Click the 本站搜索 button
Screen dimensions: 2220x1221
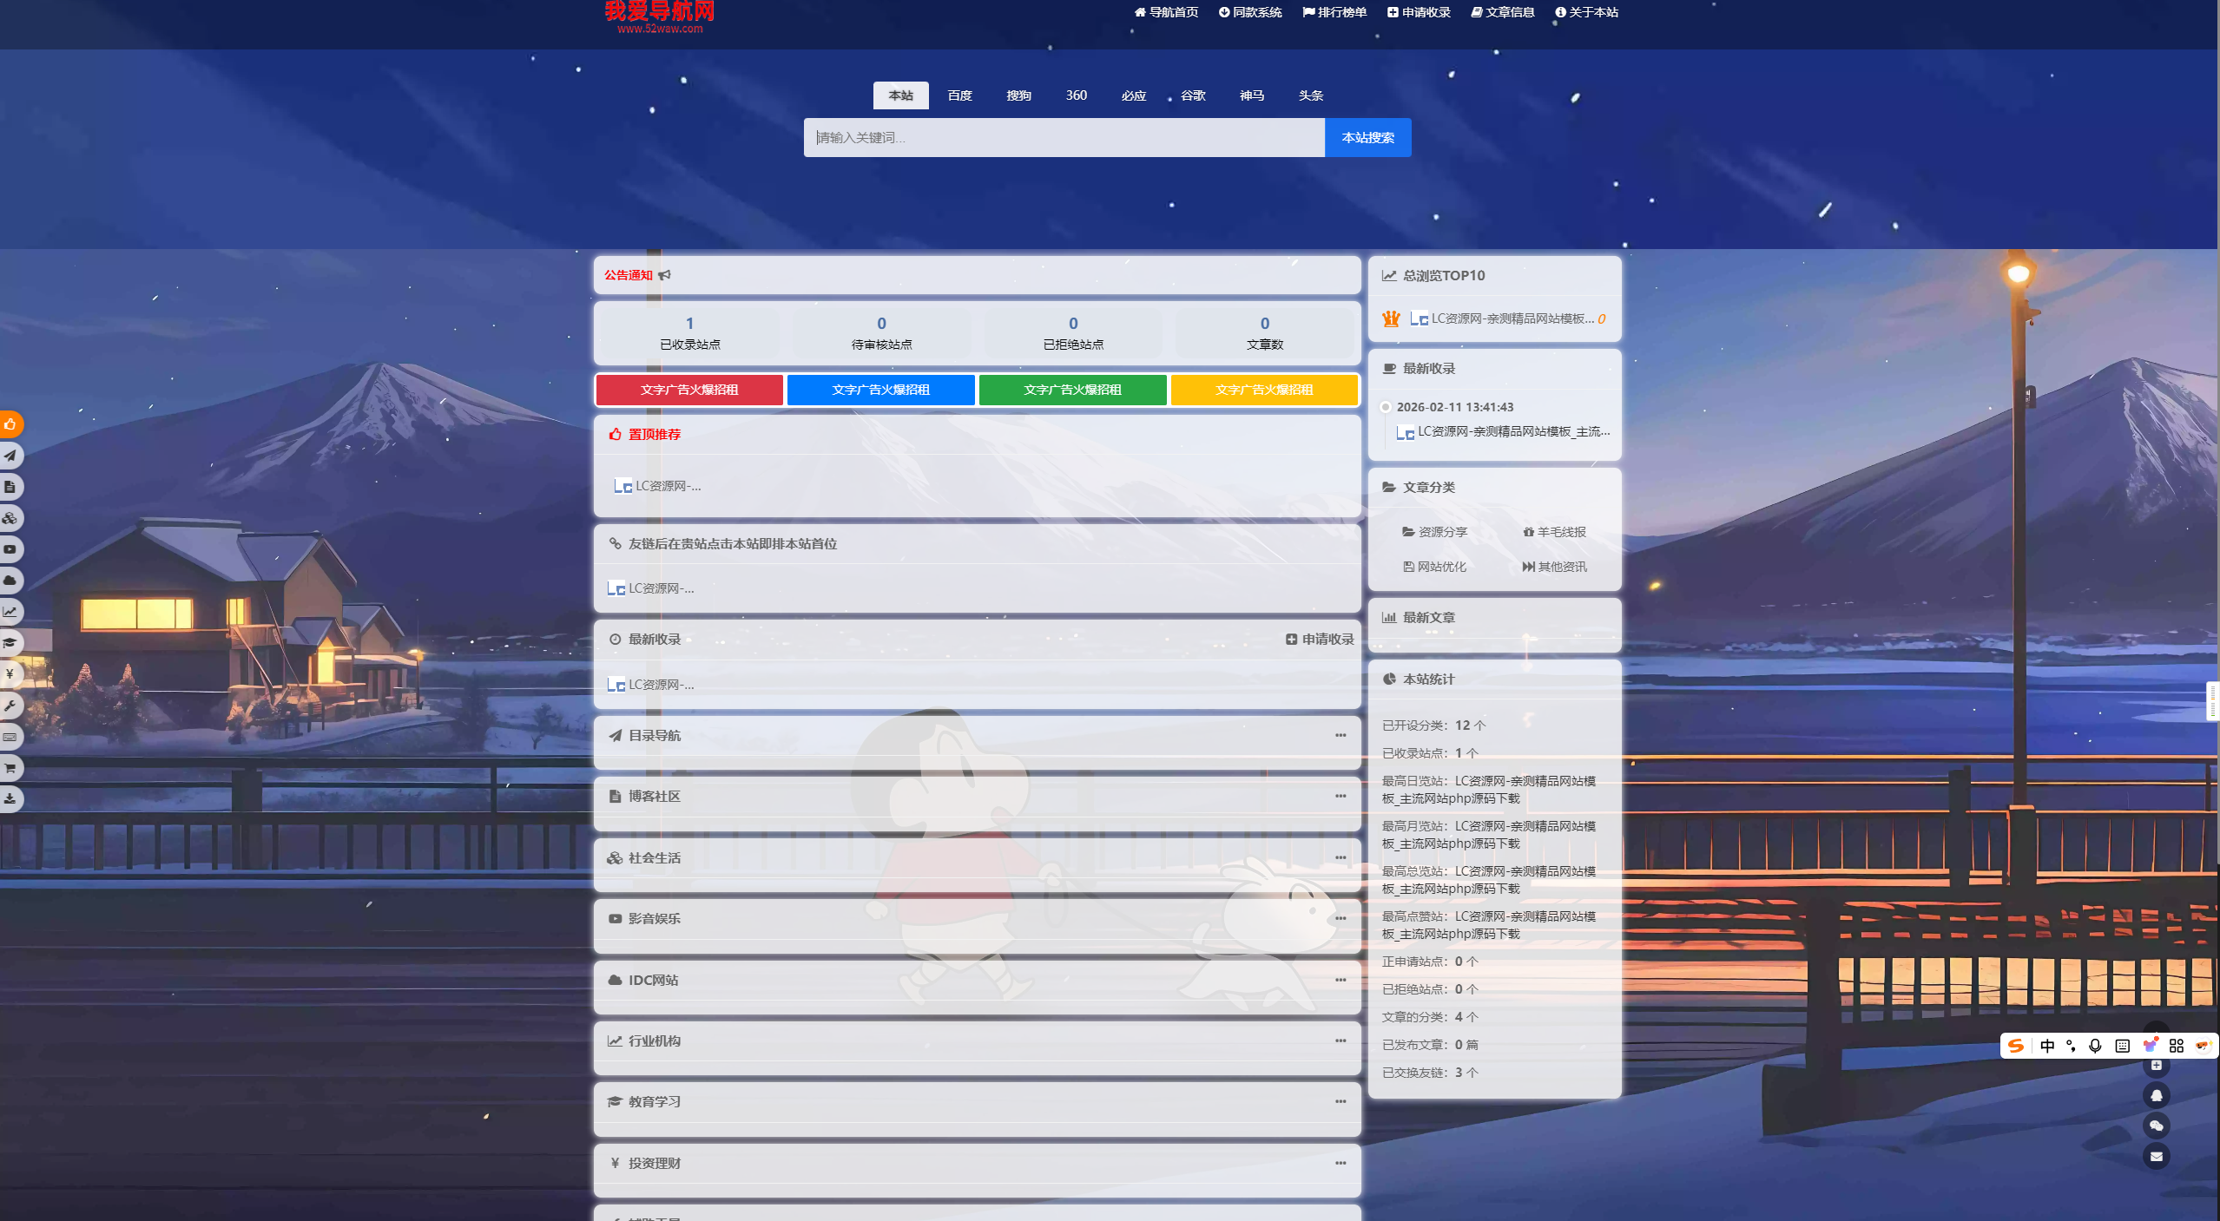[x=1367, y=138]
